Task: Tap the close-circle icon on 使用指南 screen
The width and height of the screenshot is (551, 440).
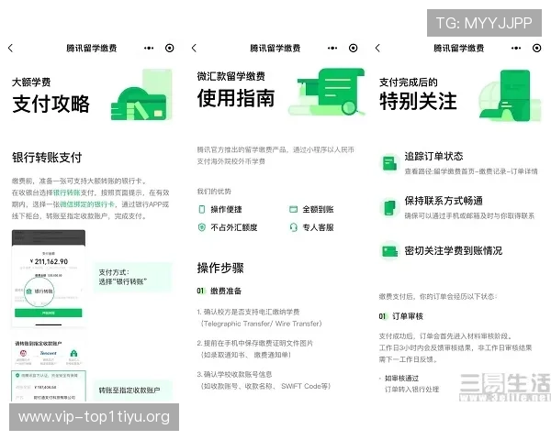Action: 354,48
